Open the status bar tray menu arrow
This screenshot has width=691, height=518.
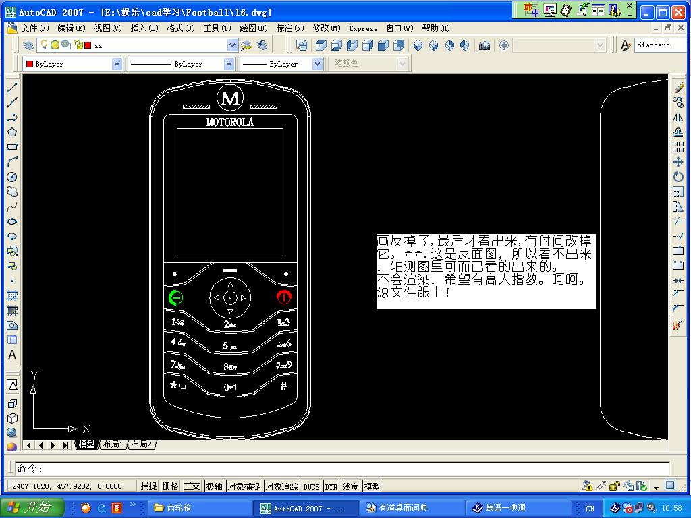656,487
